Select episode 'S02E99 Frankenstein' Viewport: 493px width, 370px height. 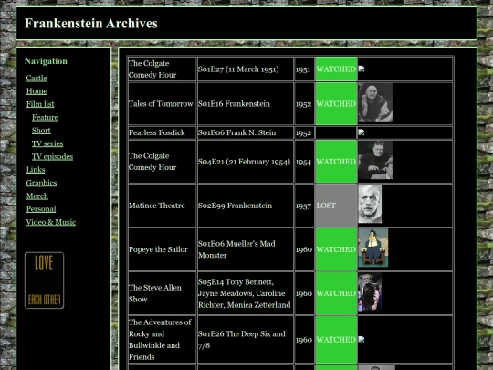tap(235, 206)
